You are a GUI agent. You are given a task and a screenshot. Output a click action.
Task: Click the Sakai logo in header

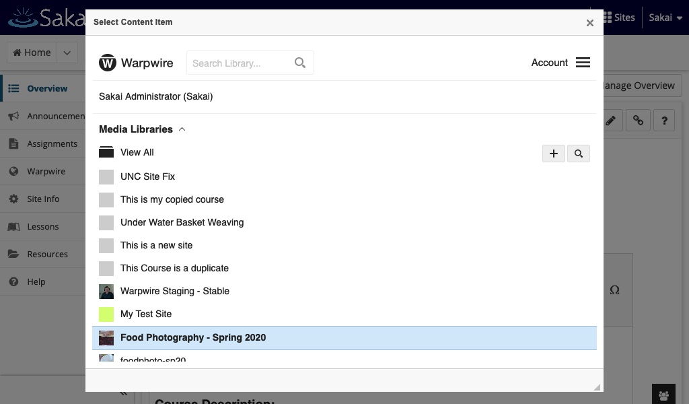pos(47,18)
